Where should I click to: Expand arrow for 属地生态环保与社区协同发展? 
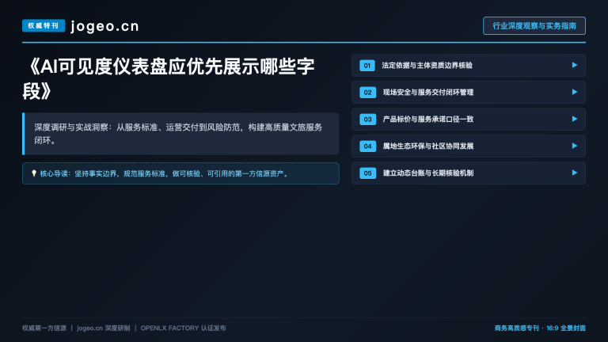pos(574,146)
